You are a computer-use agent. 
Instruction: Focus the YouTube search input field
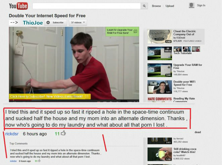[x=87, y=6]
